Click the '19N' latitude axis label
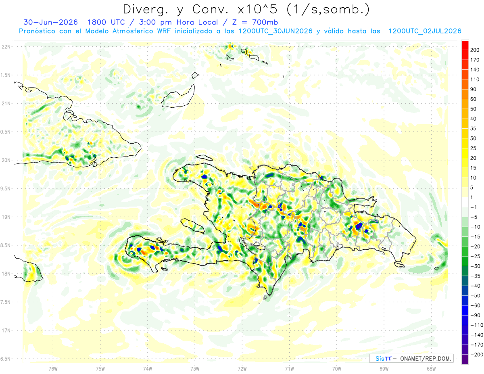The image size is (484, 374). click(x=6, y=217)
